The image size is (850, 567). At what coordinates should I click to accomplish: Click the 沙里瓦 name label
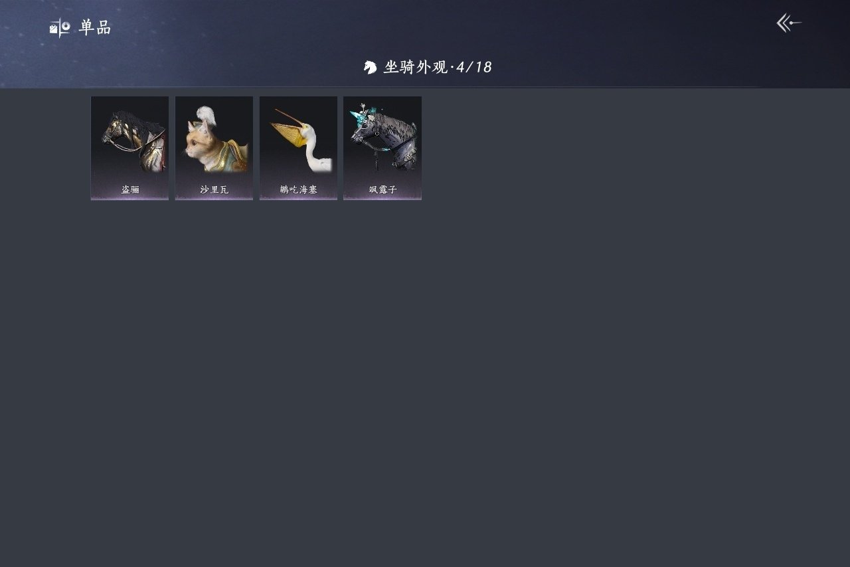pyautogui.click(x=214, y=189)
